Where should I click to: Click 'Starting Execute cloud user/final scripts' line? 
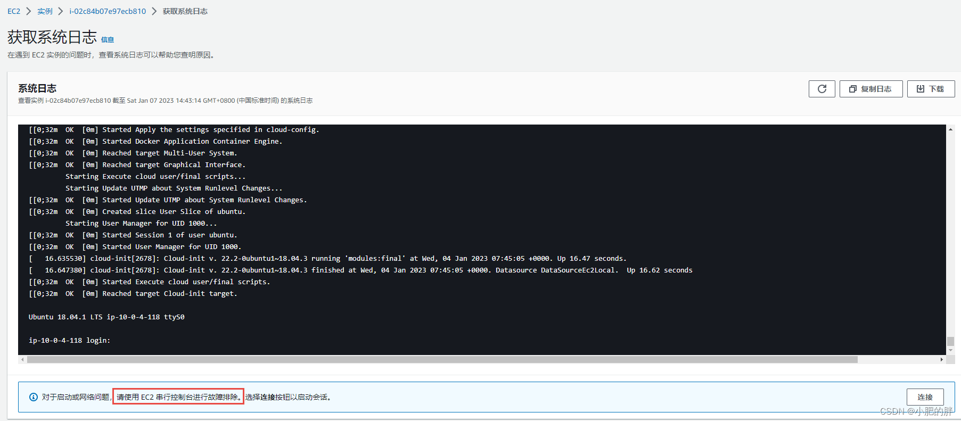pyautogui.click(x=155, y=177)
